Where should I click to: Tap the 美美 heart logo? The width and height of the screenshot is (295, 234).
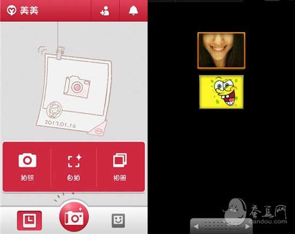pos(11,11)
